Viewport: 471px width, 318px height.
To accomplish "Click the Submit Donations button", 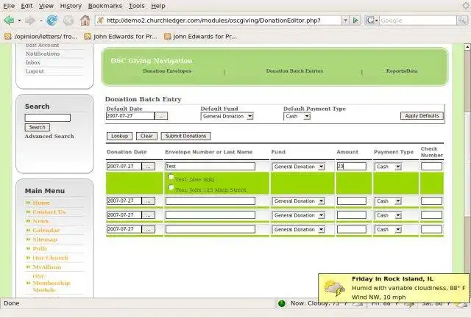I will [185, 136].
